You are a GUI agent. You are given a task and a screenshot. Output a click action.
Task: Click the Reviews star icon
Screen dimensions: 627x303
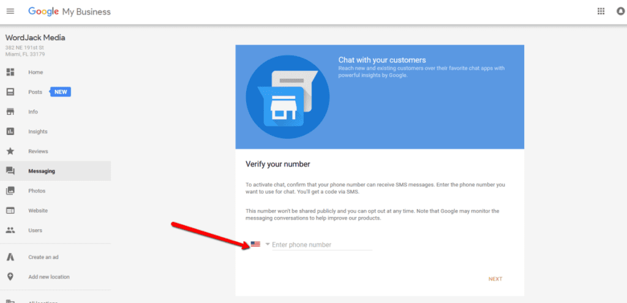[x=10, y=151]
